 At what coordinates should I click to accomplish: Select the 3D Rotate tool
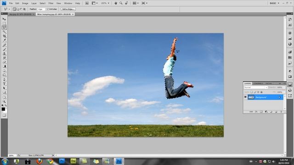[4, 97]
